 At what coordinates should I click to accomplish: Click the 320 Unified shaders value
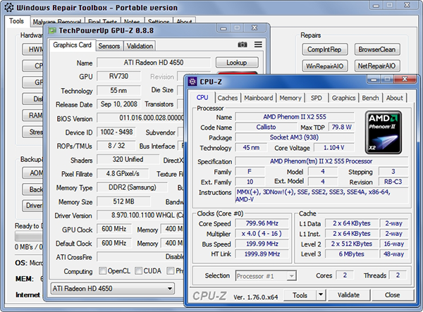(x=128, y=159)
